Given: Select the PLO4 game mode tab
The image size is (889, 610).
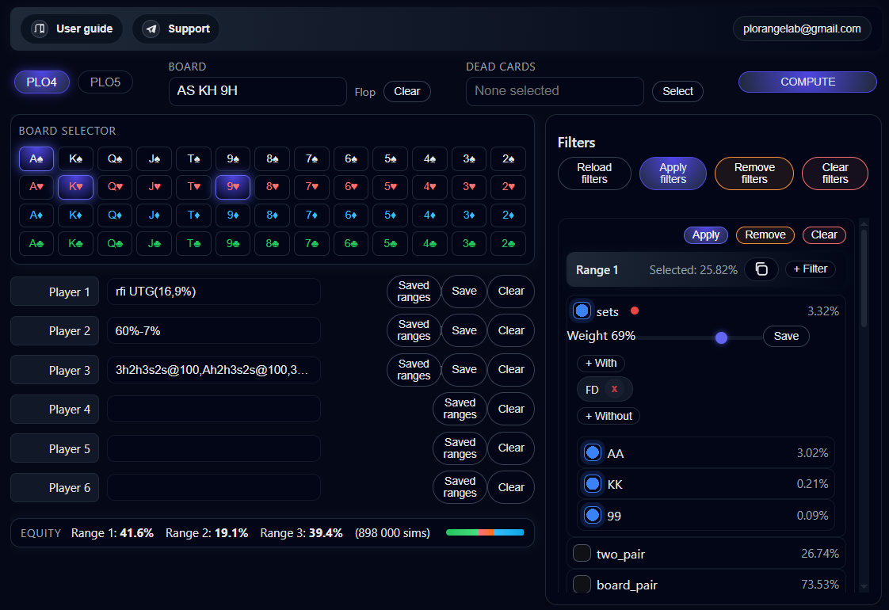Looking at the screenshot, I should pyautogui.click(x=41, y=82).
